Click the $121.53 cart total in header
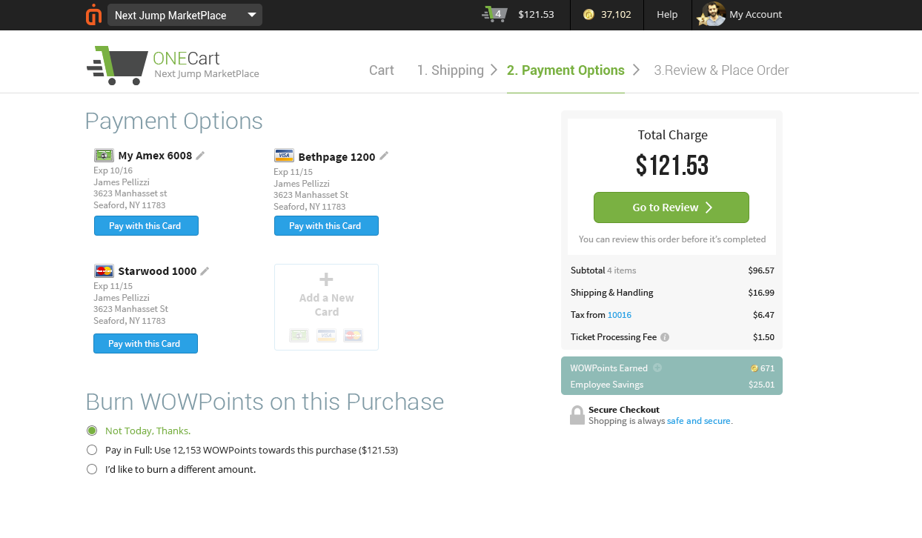Image resolution: width=922 pixels, height=538 pixels. tap(536, 14)
